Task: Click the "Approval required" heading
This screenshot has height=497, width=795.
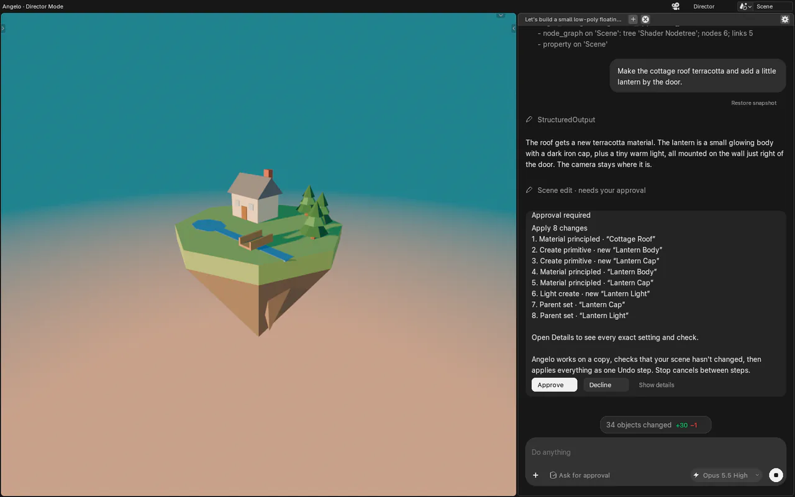Action: (561, 215)
